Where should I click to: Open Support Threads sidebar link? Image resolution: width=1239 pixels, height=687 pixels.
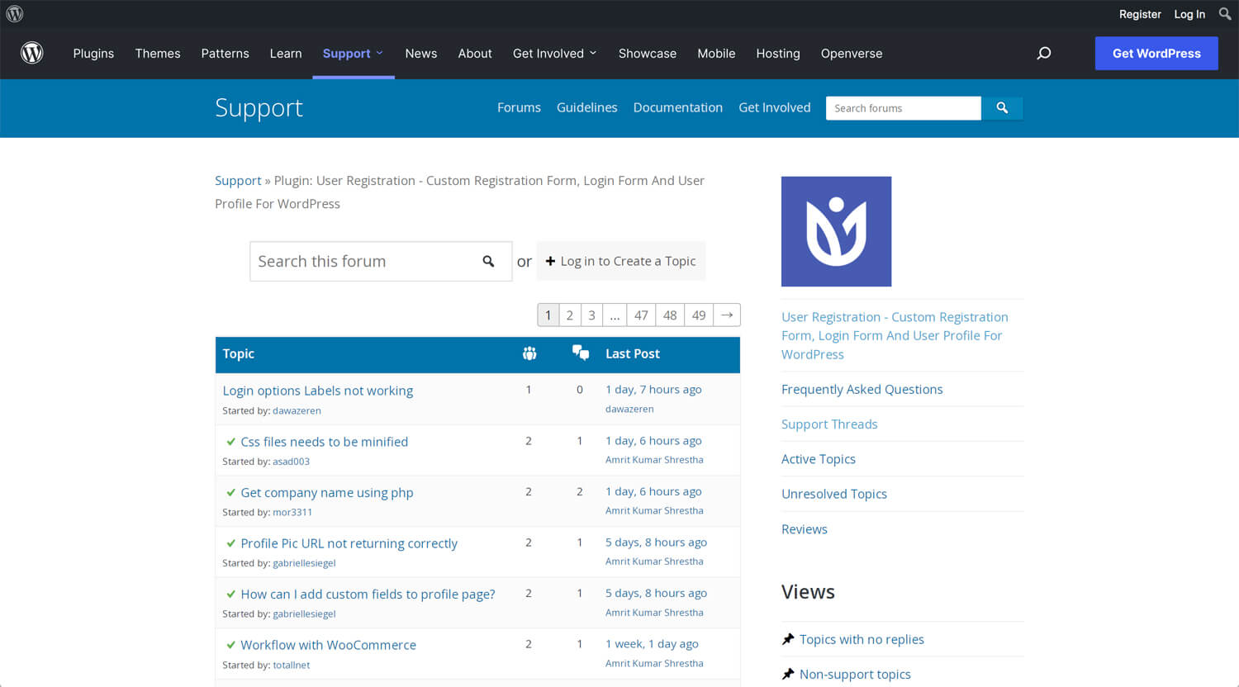(829, 424)
